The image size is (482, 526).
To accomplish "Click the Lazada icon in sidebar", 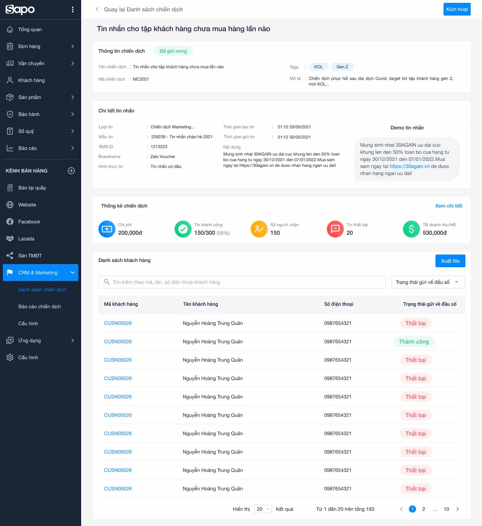I will 10,239.
